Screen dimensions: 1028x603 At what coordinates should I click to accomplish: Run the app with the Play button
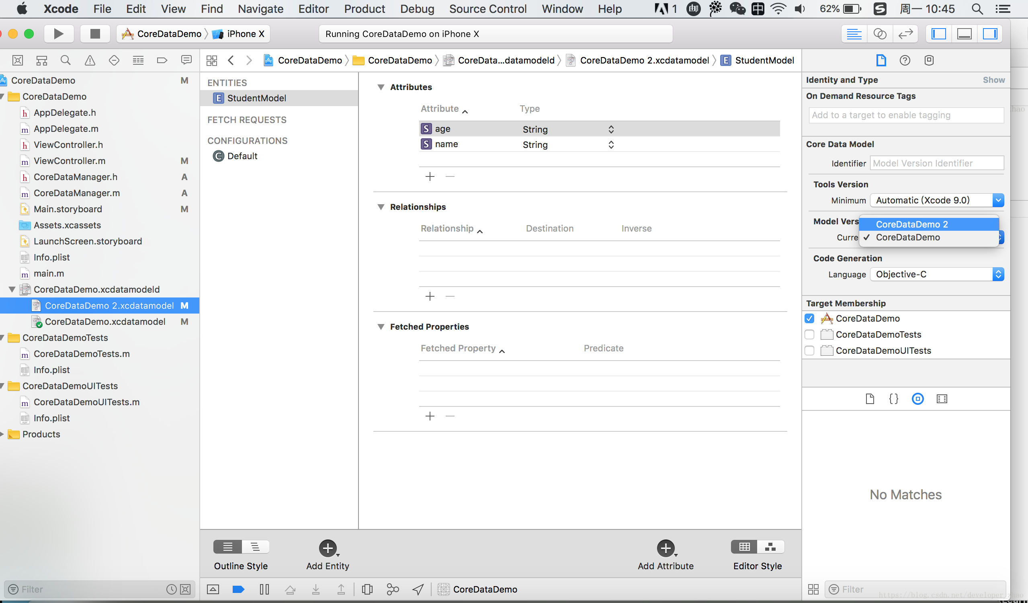pos(58,34)
